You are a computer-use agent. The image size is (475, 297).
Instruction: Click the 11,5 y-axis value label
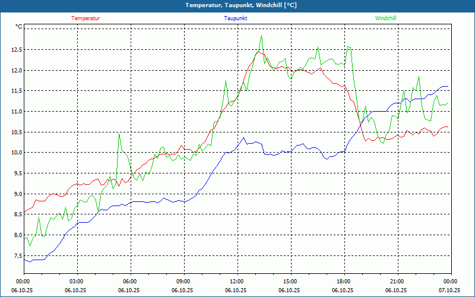coord(15,91)
